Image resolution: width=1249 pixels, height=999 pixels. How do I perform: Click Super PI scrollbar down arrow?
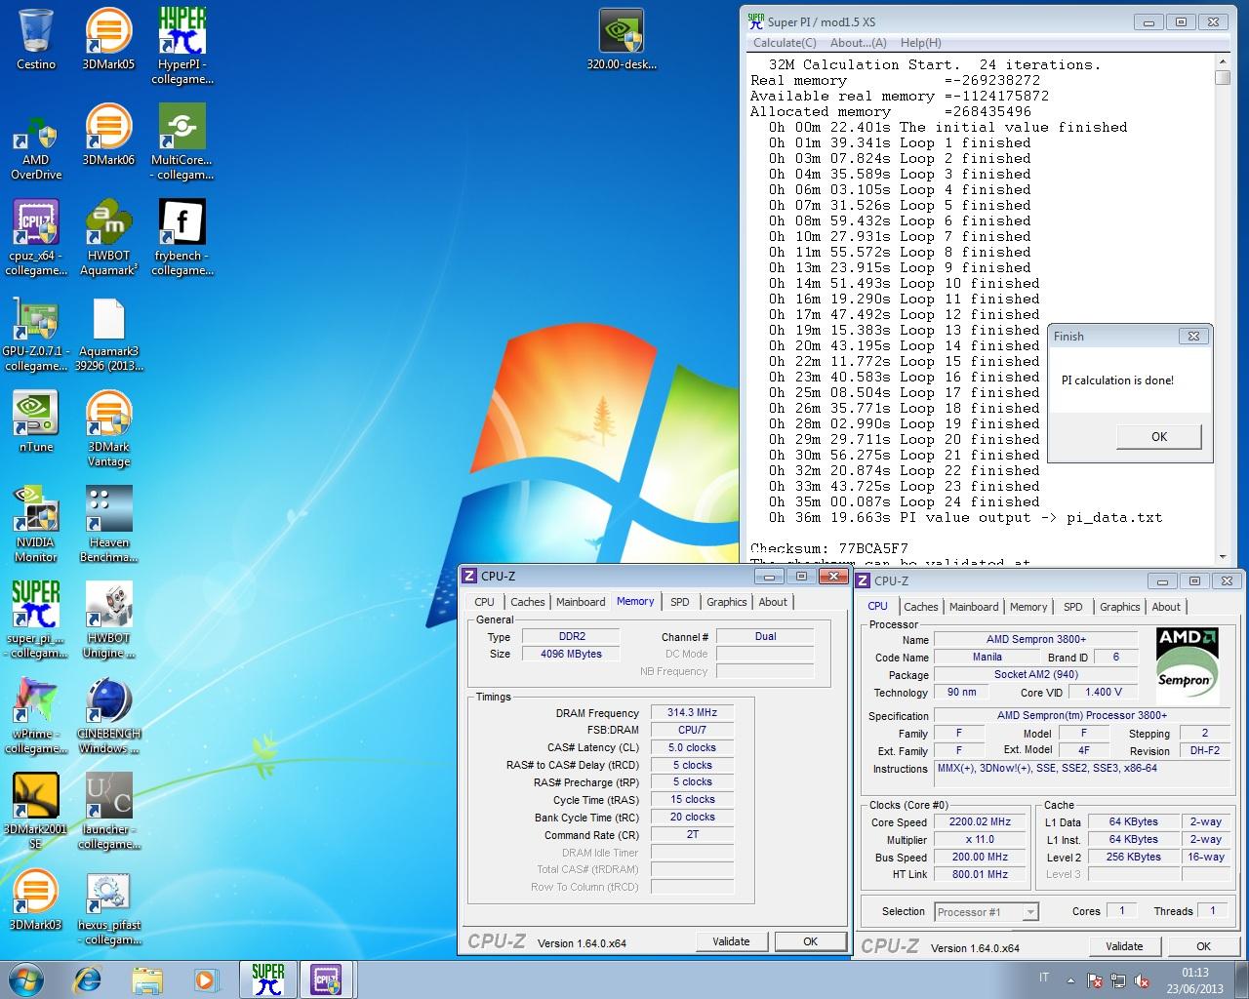1223,557
